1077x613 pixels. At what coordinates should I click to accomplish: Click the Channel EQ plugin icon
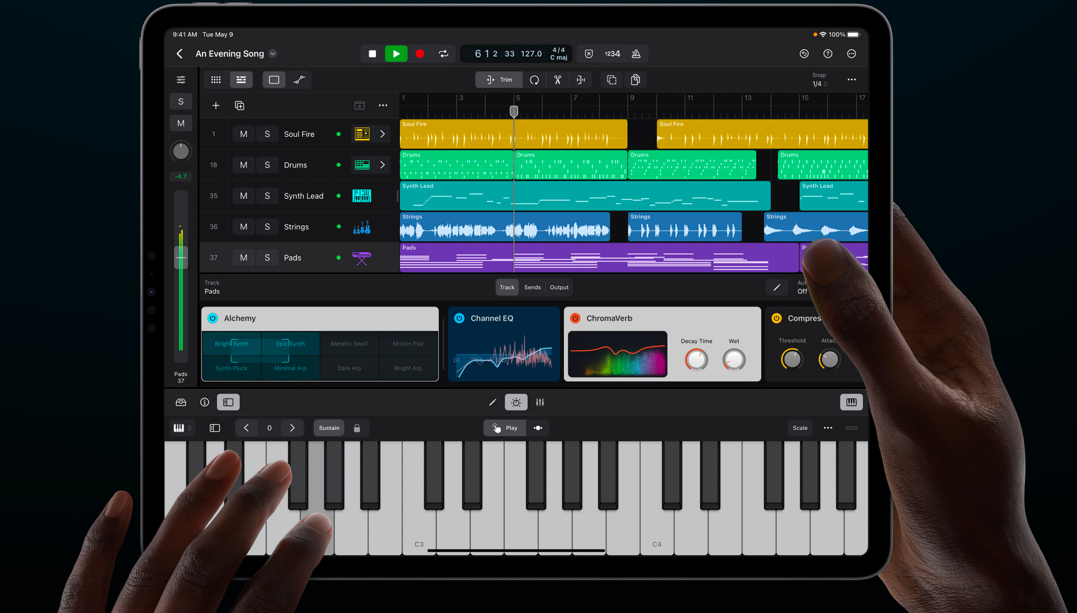pyautogui.click(x=458, y=318)
